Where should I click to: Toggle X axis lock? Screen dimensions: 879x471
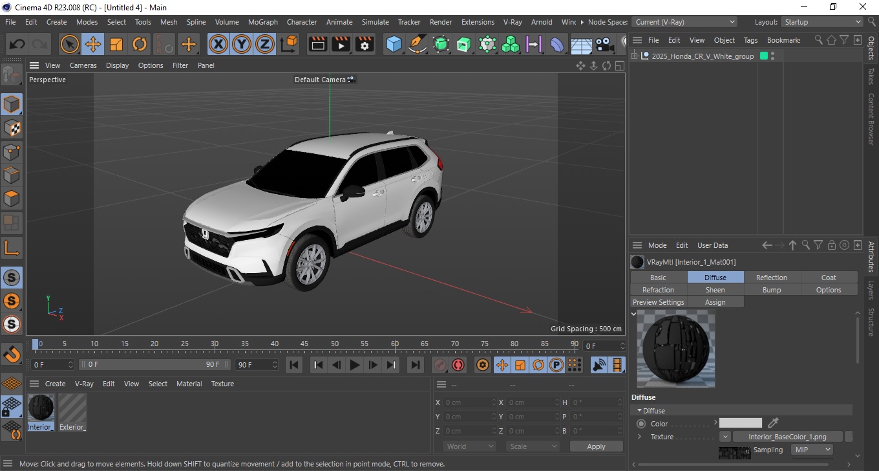(219, 45)
